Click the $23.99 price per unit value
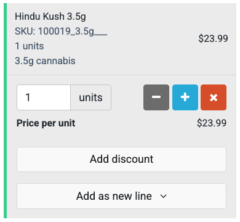This screenshot has height=222, width=240. (212, 123)
